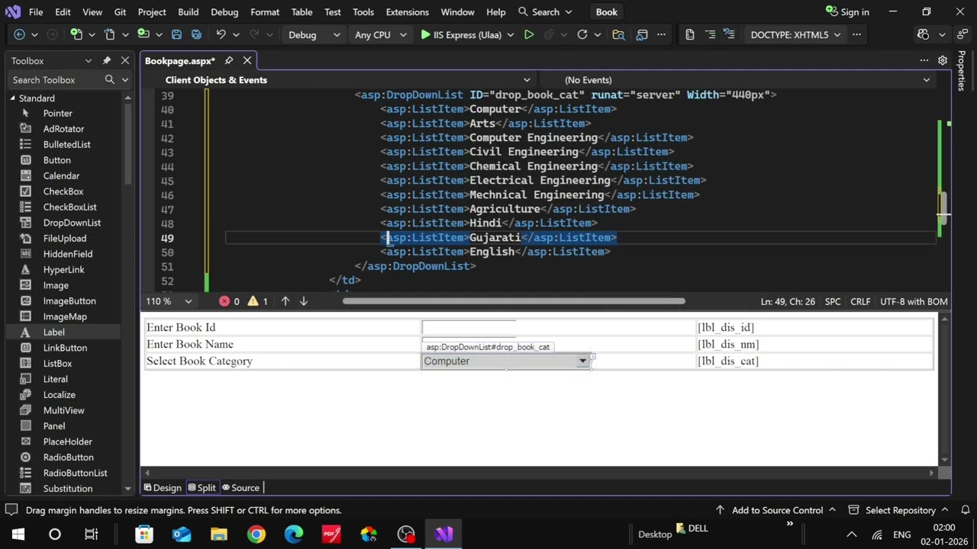Go to next issue arrow icon
Screen dimensions: 977x549
coord(304,301)
